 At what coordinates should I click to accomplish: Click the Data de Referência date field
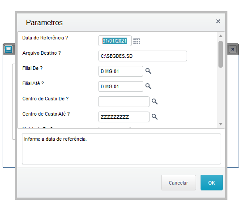(x=115, y=41)
